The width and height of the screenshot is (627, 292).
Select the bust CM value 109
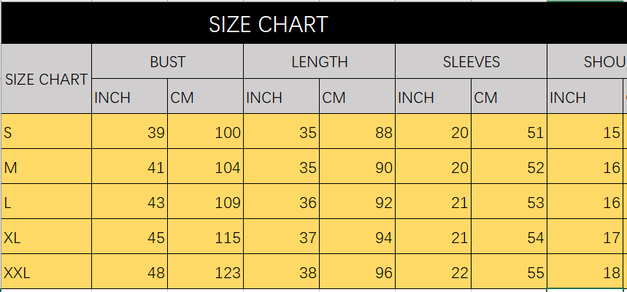[206, 201]
